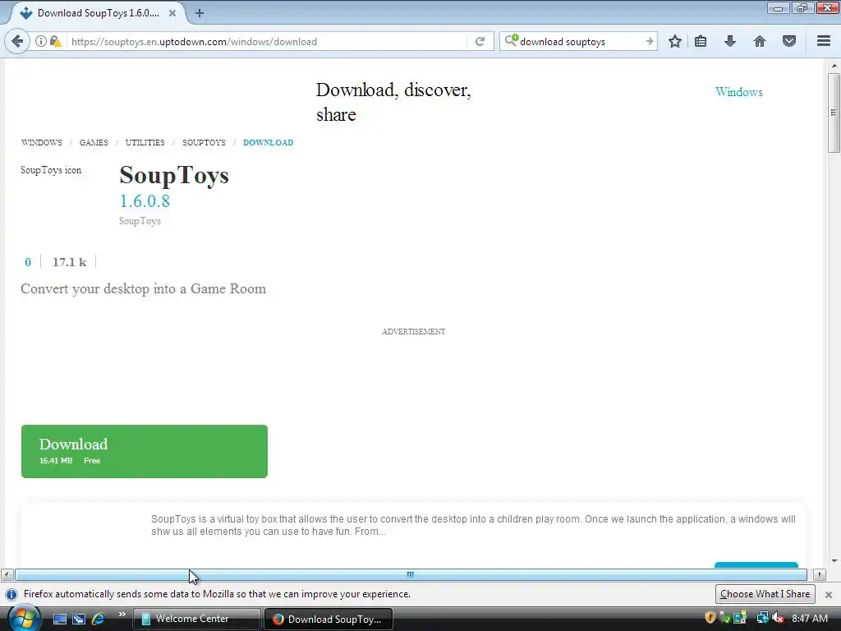Click the search engine magnifier icon

511,40
